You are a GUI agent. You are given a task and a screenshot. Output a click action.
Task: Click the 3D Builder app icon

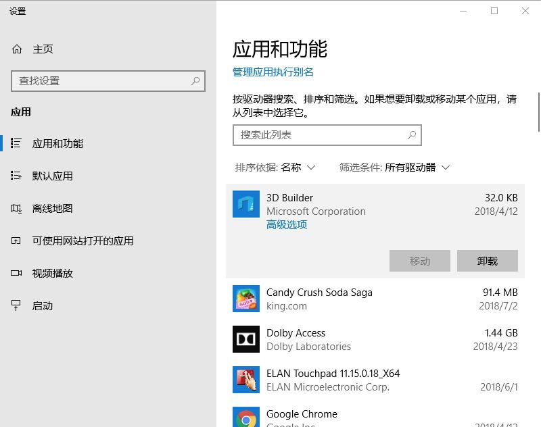(246, 204)
